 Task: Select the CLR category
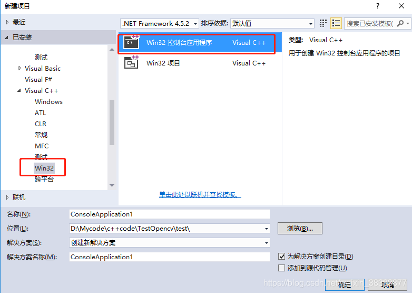(x=41, y=124)
